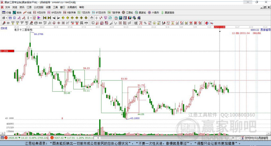Viewport: 271px width, 146px height.
Task: Open the 公式选股 menu
Action: (39, 7)
